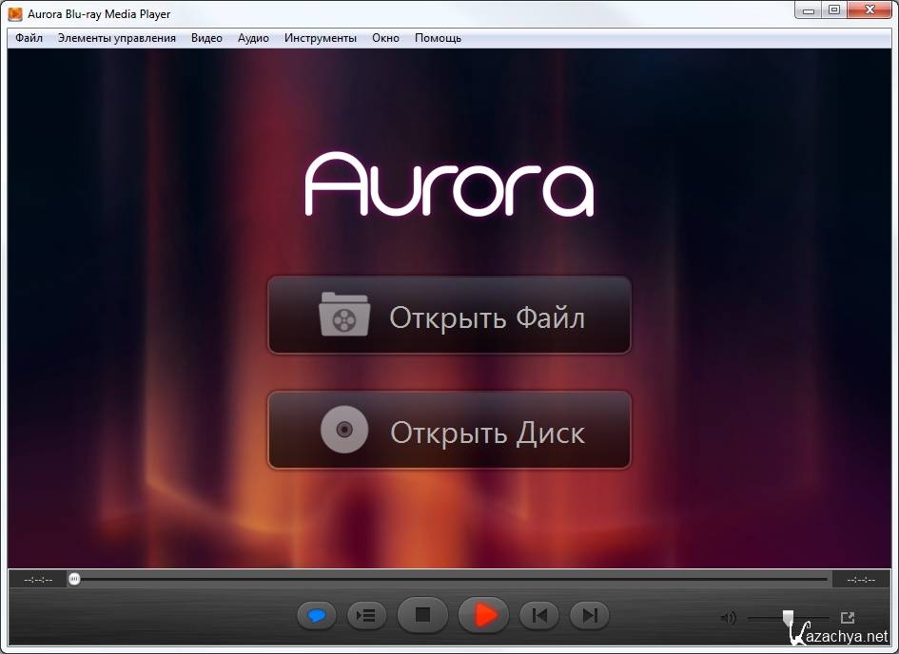The image size is (899, 654).
Task: Open the Окно menu
Action: click(x=385, y=38)
